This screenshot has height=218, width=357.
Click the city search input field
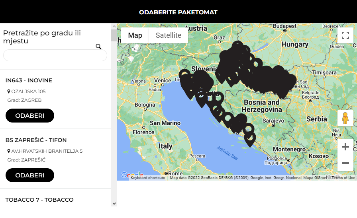pos(55,55)
